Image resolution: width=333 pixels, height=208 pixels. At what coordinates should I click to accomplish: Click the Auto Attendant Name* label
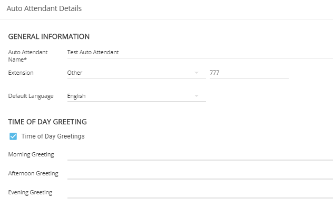tap(28, 56)
